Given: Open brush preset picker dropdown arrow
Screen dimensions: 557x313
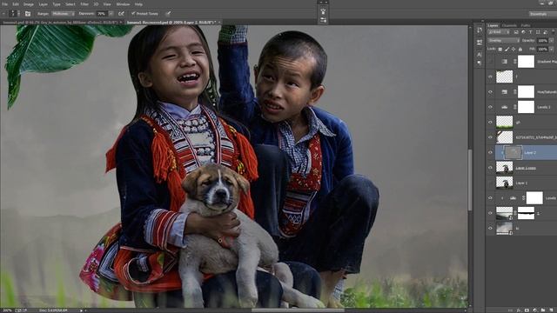Looking at the screenshot, I should [x=18, y=14].
